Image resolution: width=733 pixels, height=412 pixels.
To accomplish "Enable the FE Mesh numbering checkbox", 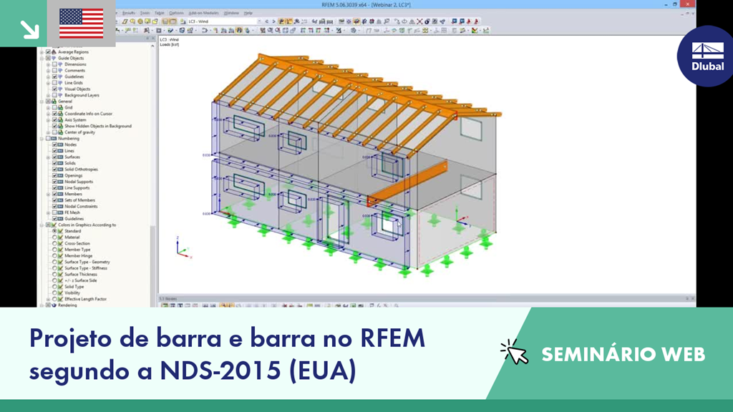I will 54,212.
